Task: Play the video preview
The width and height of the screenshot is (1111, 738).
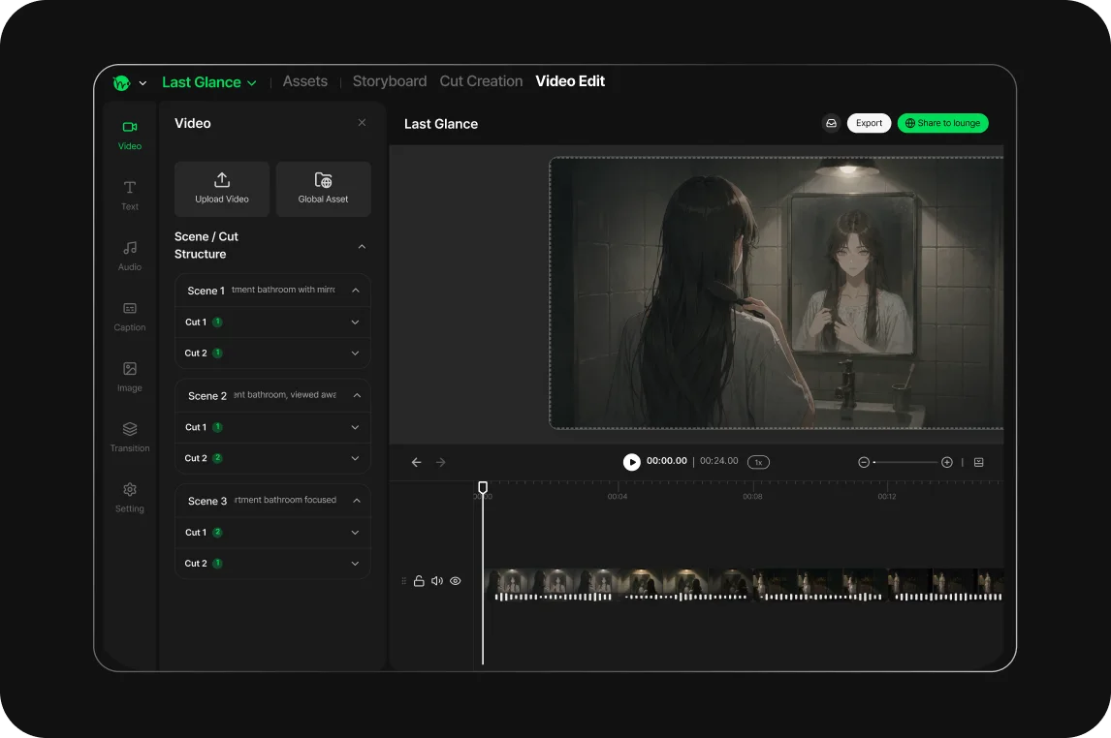Action: point(631,462)
